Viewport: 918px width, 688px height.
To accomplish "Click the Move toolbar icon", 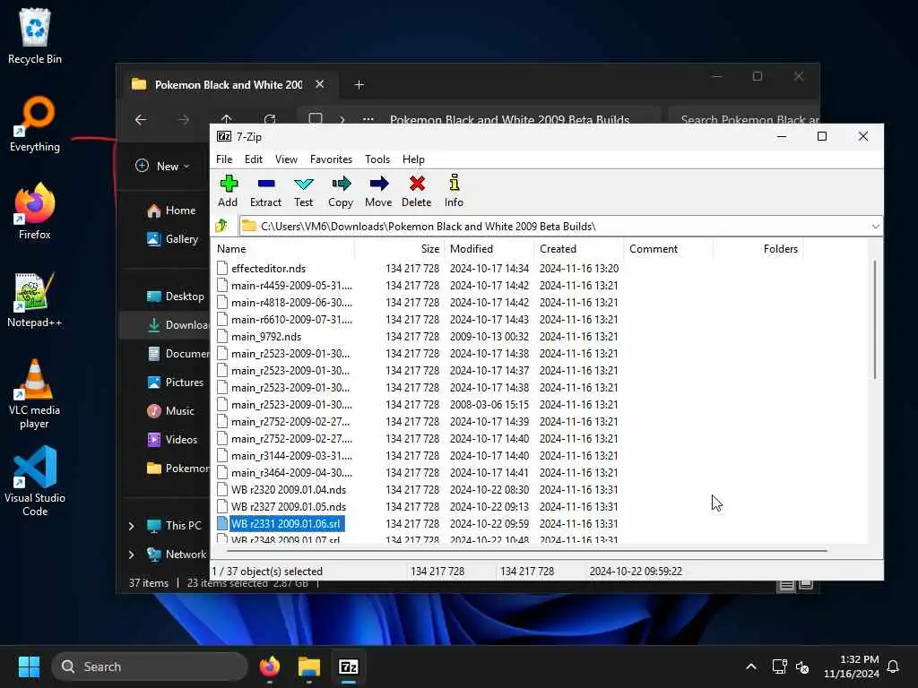I will [378, 192].
